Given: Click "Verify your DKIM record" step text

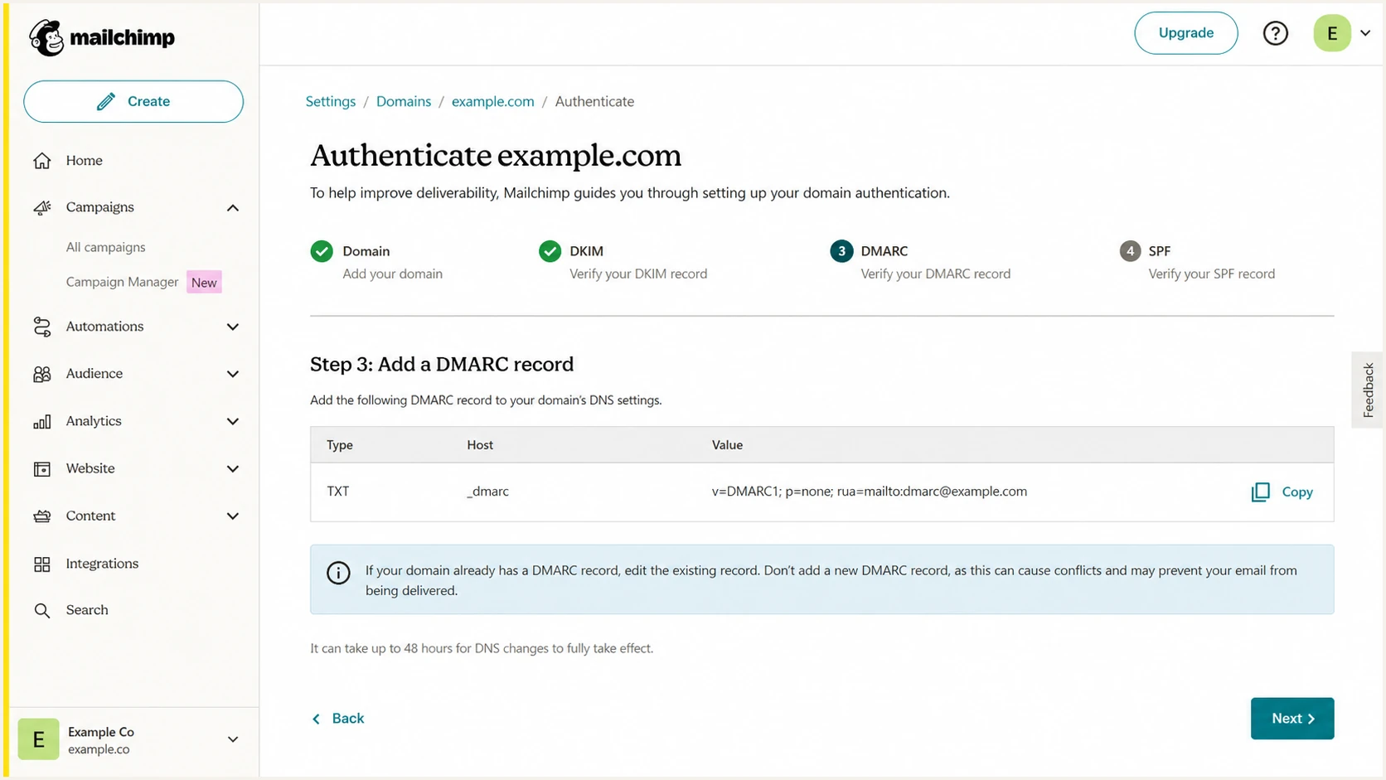Looking at the screenshot, I should coord(638,274).
